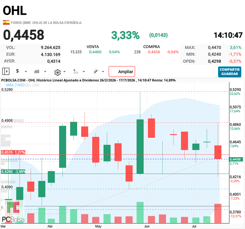The width and height of the screenshot is (245, 229).
Task: Expand the timeframe dropdown arrow
Action: [x=26, y=72]
